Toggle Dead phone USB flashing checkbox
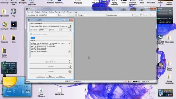 coord(31,34)
